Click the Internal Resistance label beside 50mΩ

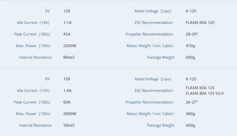pyautogui.click(x=35, y=125)
